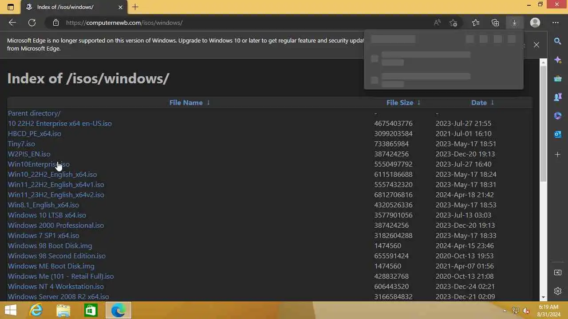Open the Windows Start button

pos(11,310)
